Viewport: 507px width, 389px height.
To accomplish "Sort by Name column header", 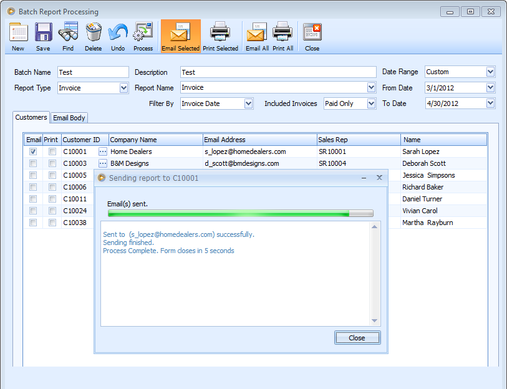I will click(443, 140).
